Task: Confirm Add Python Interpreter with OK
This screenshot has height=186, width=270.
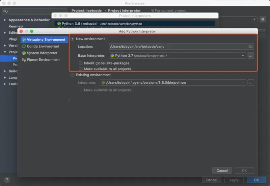Action: pyautogui.click(x=244, y=171)
